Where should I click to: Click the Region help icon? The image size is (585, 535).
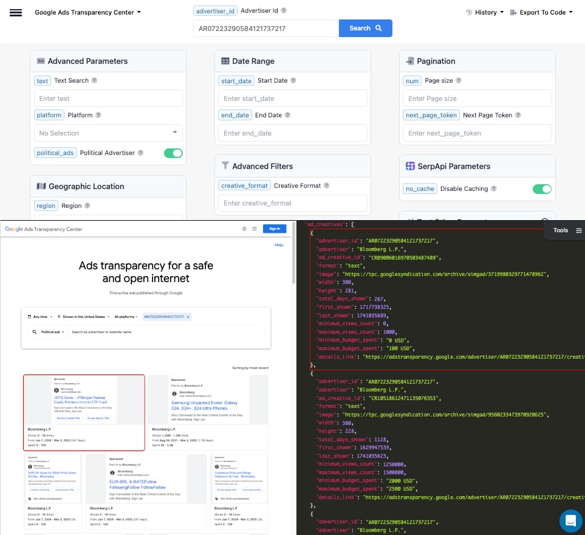(x=87, y=205)
